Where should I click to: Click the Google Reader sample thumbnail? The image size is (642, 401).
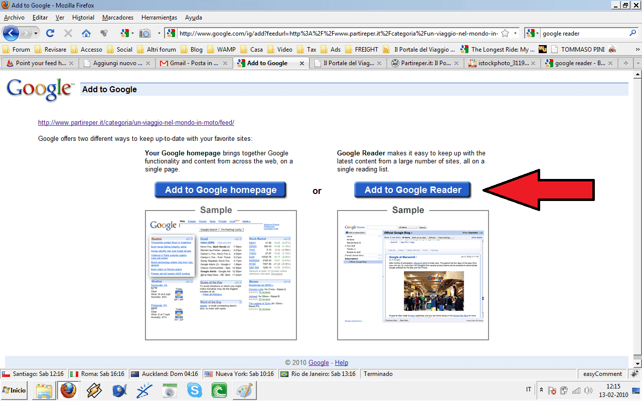tap(413, 275)
